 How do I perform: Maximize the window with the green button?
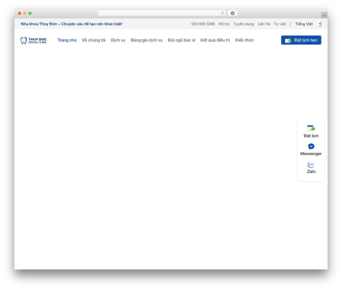(30, 14)
